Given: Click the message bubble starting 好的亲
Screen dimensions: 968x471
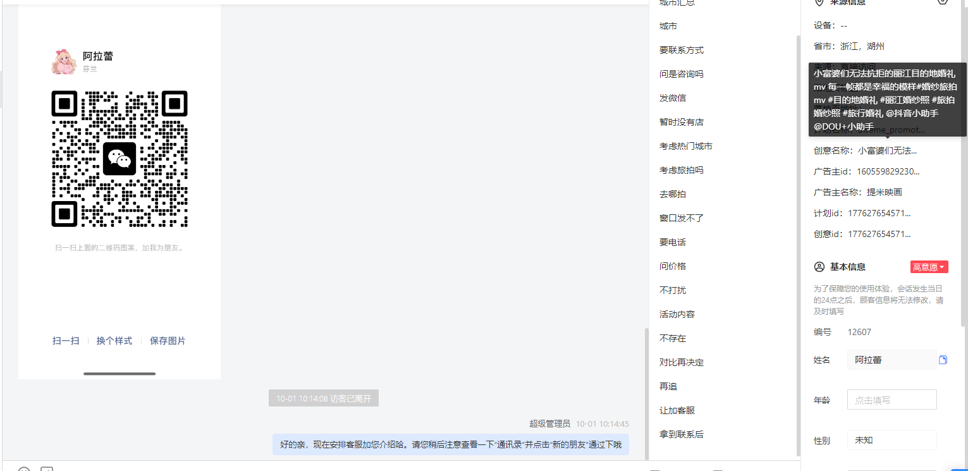Looking at the screenshot, I should coord(451,444).
